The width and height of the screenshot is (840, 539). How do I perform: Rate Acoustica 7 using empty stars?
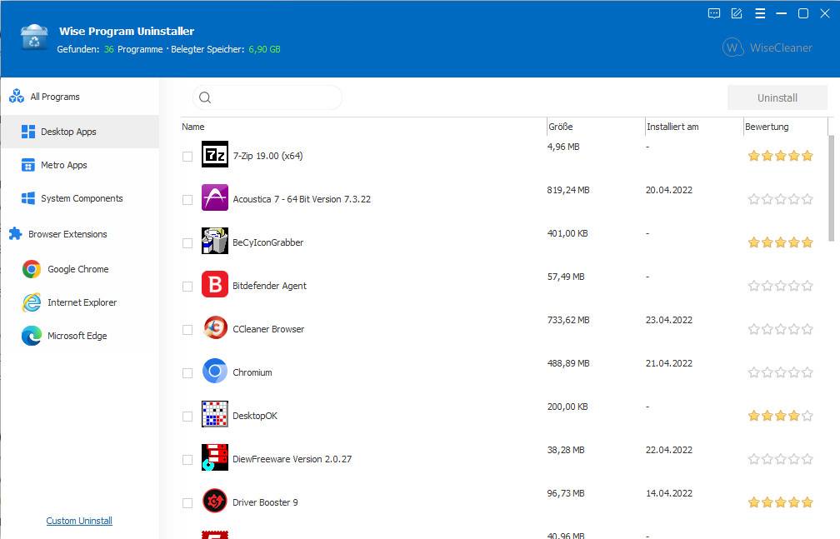(x=781, y=199)
